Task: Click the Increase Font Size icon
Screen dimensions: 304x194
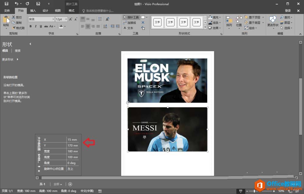Action: pos(71,19)
